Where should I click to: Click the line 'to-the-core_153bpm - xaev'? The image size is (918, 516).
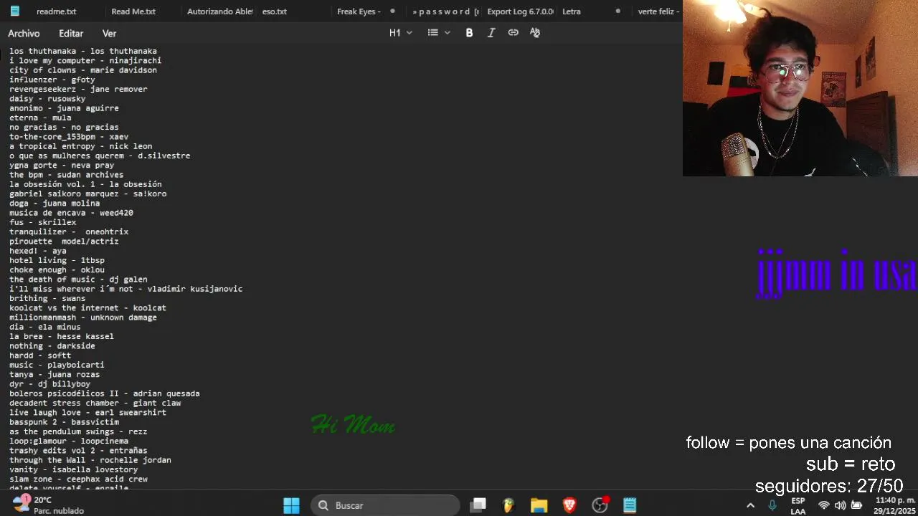tap(69, 137)
